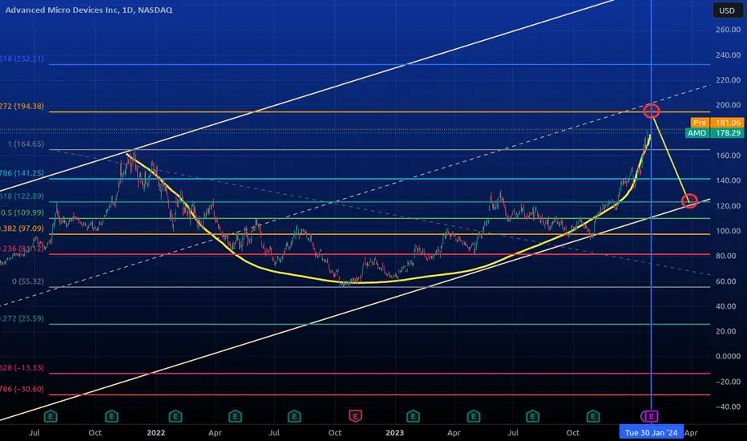
Task: Open the purple upcoming earnings marker
Action: click(652, 416)
